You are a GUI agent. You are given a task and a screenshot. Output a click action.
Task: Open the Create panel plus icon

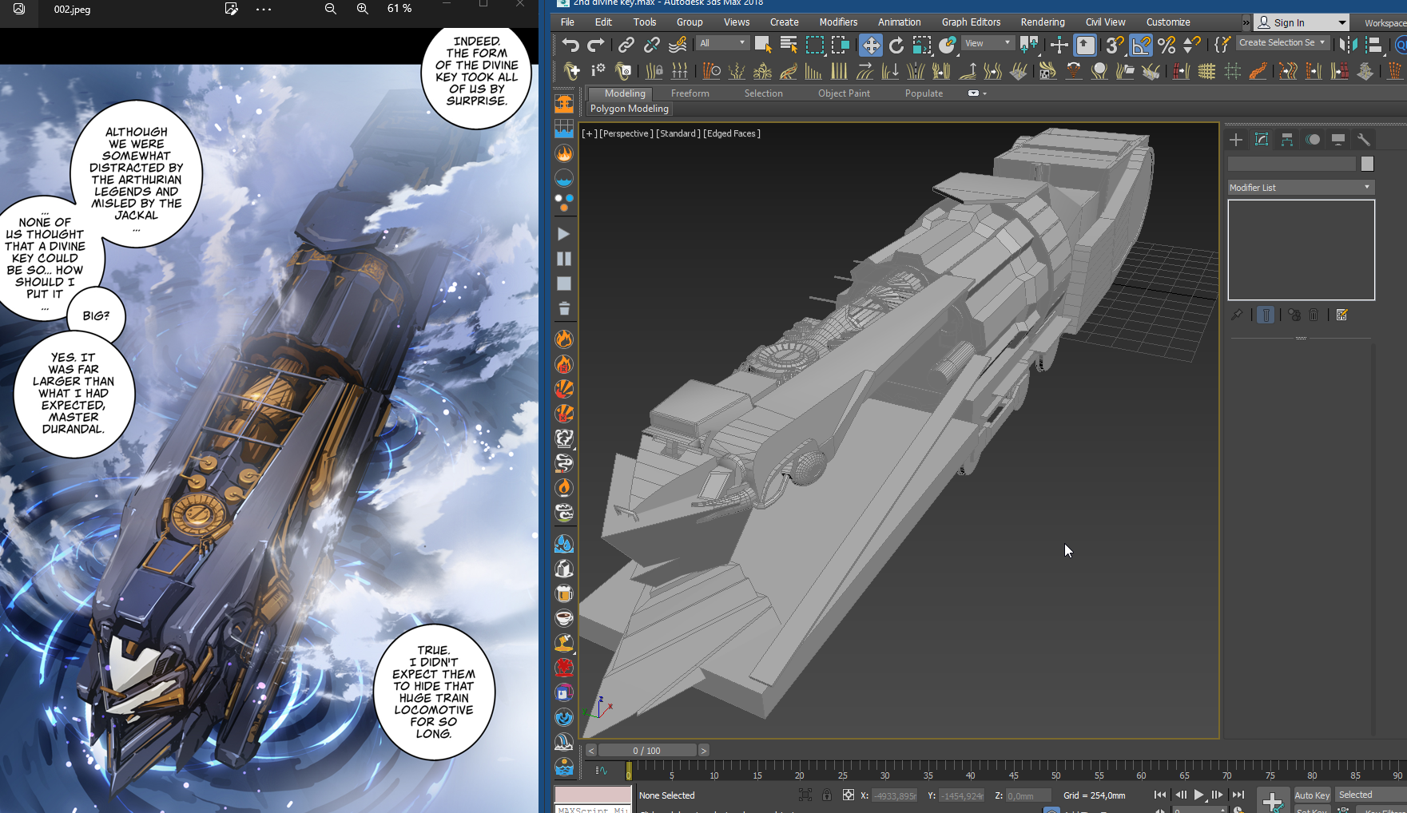1236,140
